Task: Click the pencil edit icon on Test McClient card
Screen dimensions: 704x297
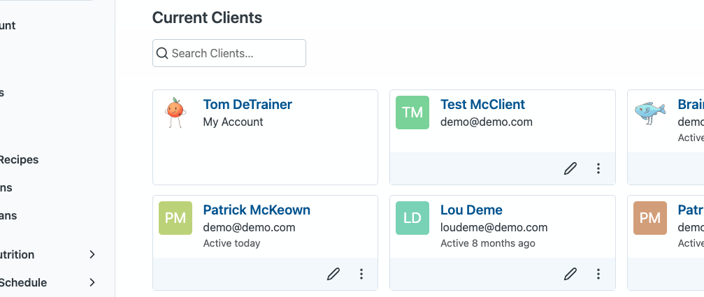Action: pos(570,168)
